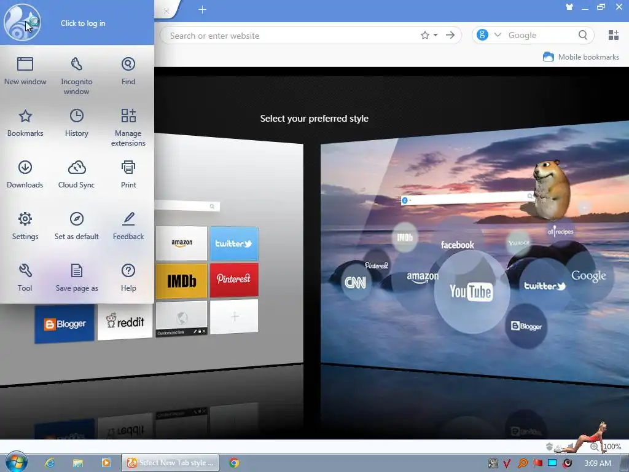Select the bubble wallpaper style preview
Screen dimensions: 629x472
475,255
